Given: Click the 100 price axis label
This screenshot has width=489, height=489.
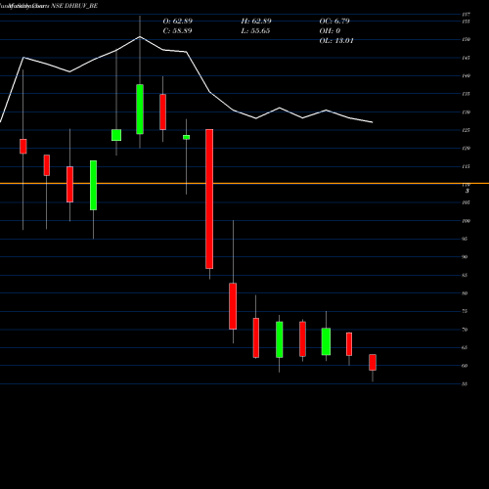Looking at the screenshot, I should point(467,221).
